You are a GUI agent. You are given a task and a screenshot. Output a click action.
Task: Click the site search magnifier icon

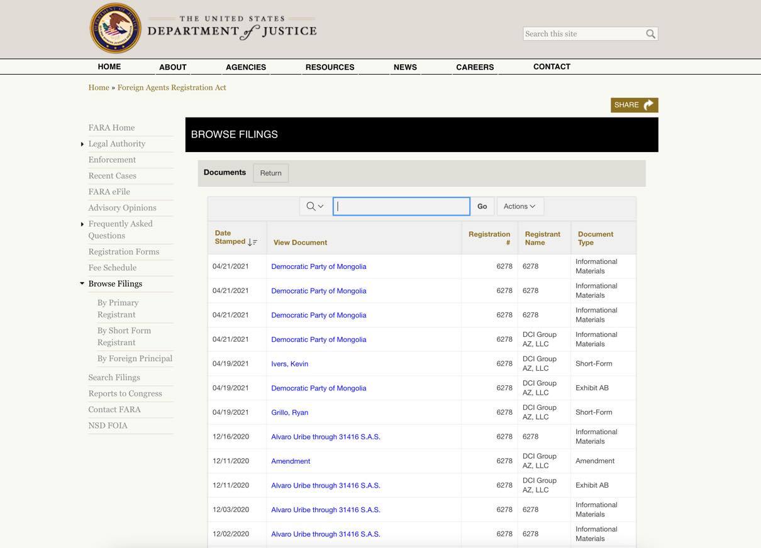pos(650,34)
